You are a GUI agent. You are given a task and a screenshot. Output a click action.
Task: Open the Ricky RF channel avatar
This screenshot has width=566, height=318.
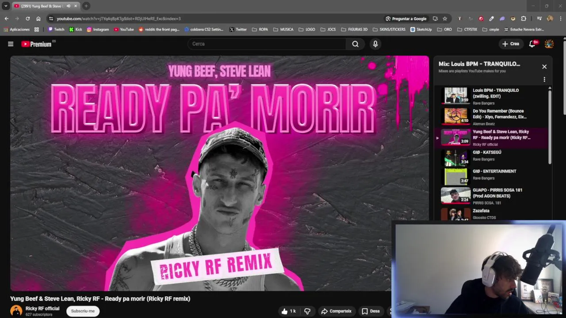pyautogui.click(x=16, y=311)
